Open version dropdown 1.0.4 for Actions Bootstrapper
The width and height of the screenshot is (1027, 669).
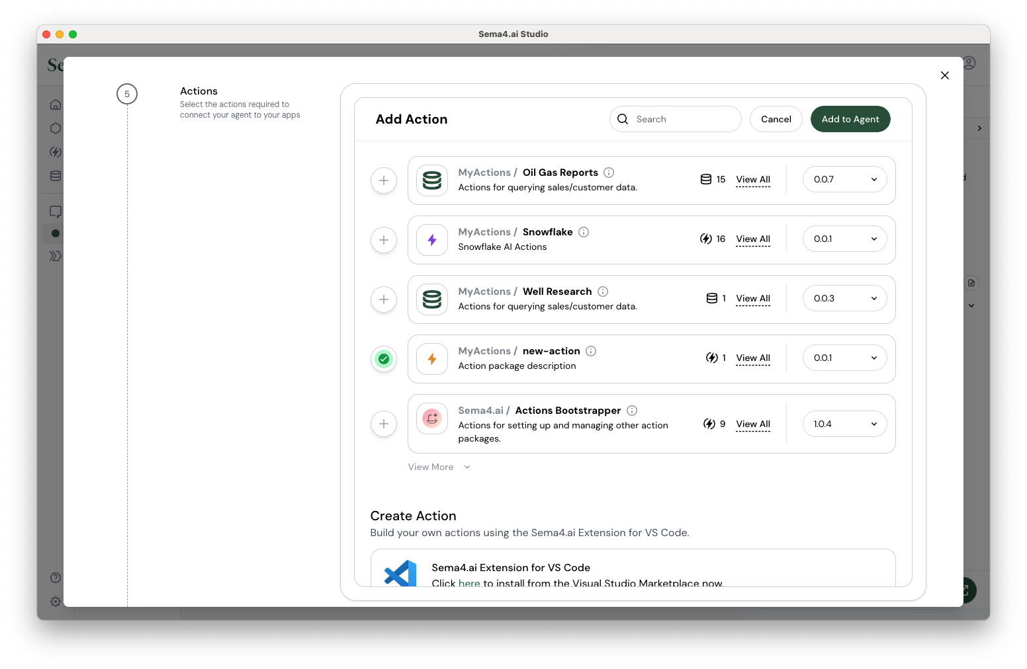point(845,424)
